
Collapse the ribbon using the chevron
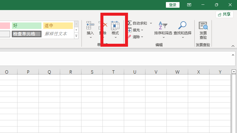pyautogui.click(x=233, y=46)
